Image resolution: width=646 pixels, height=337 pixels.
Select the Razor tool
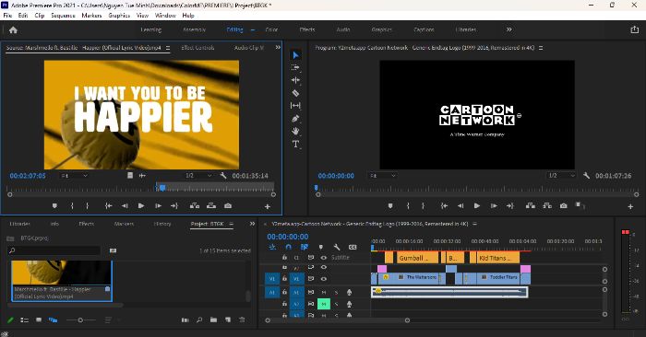coord(295,93)
